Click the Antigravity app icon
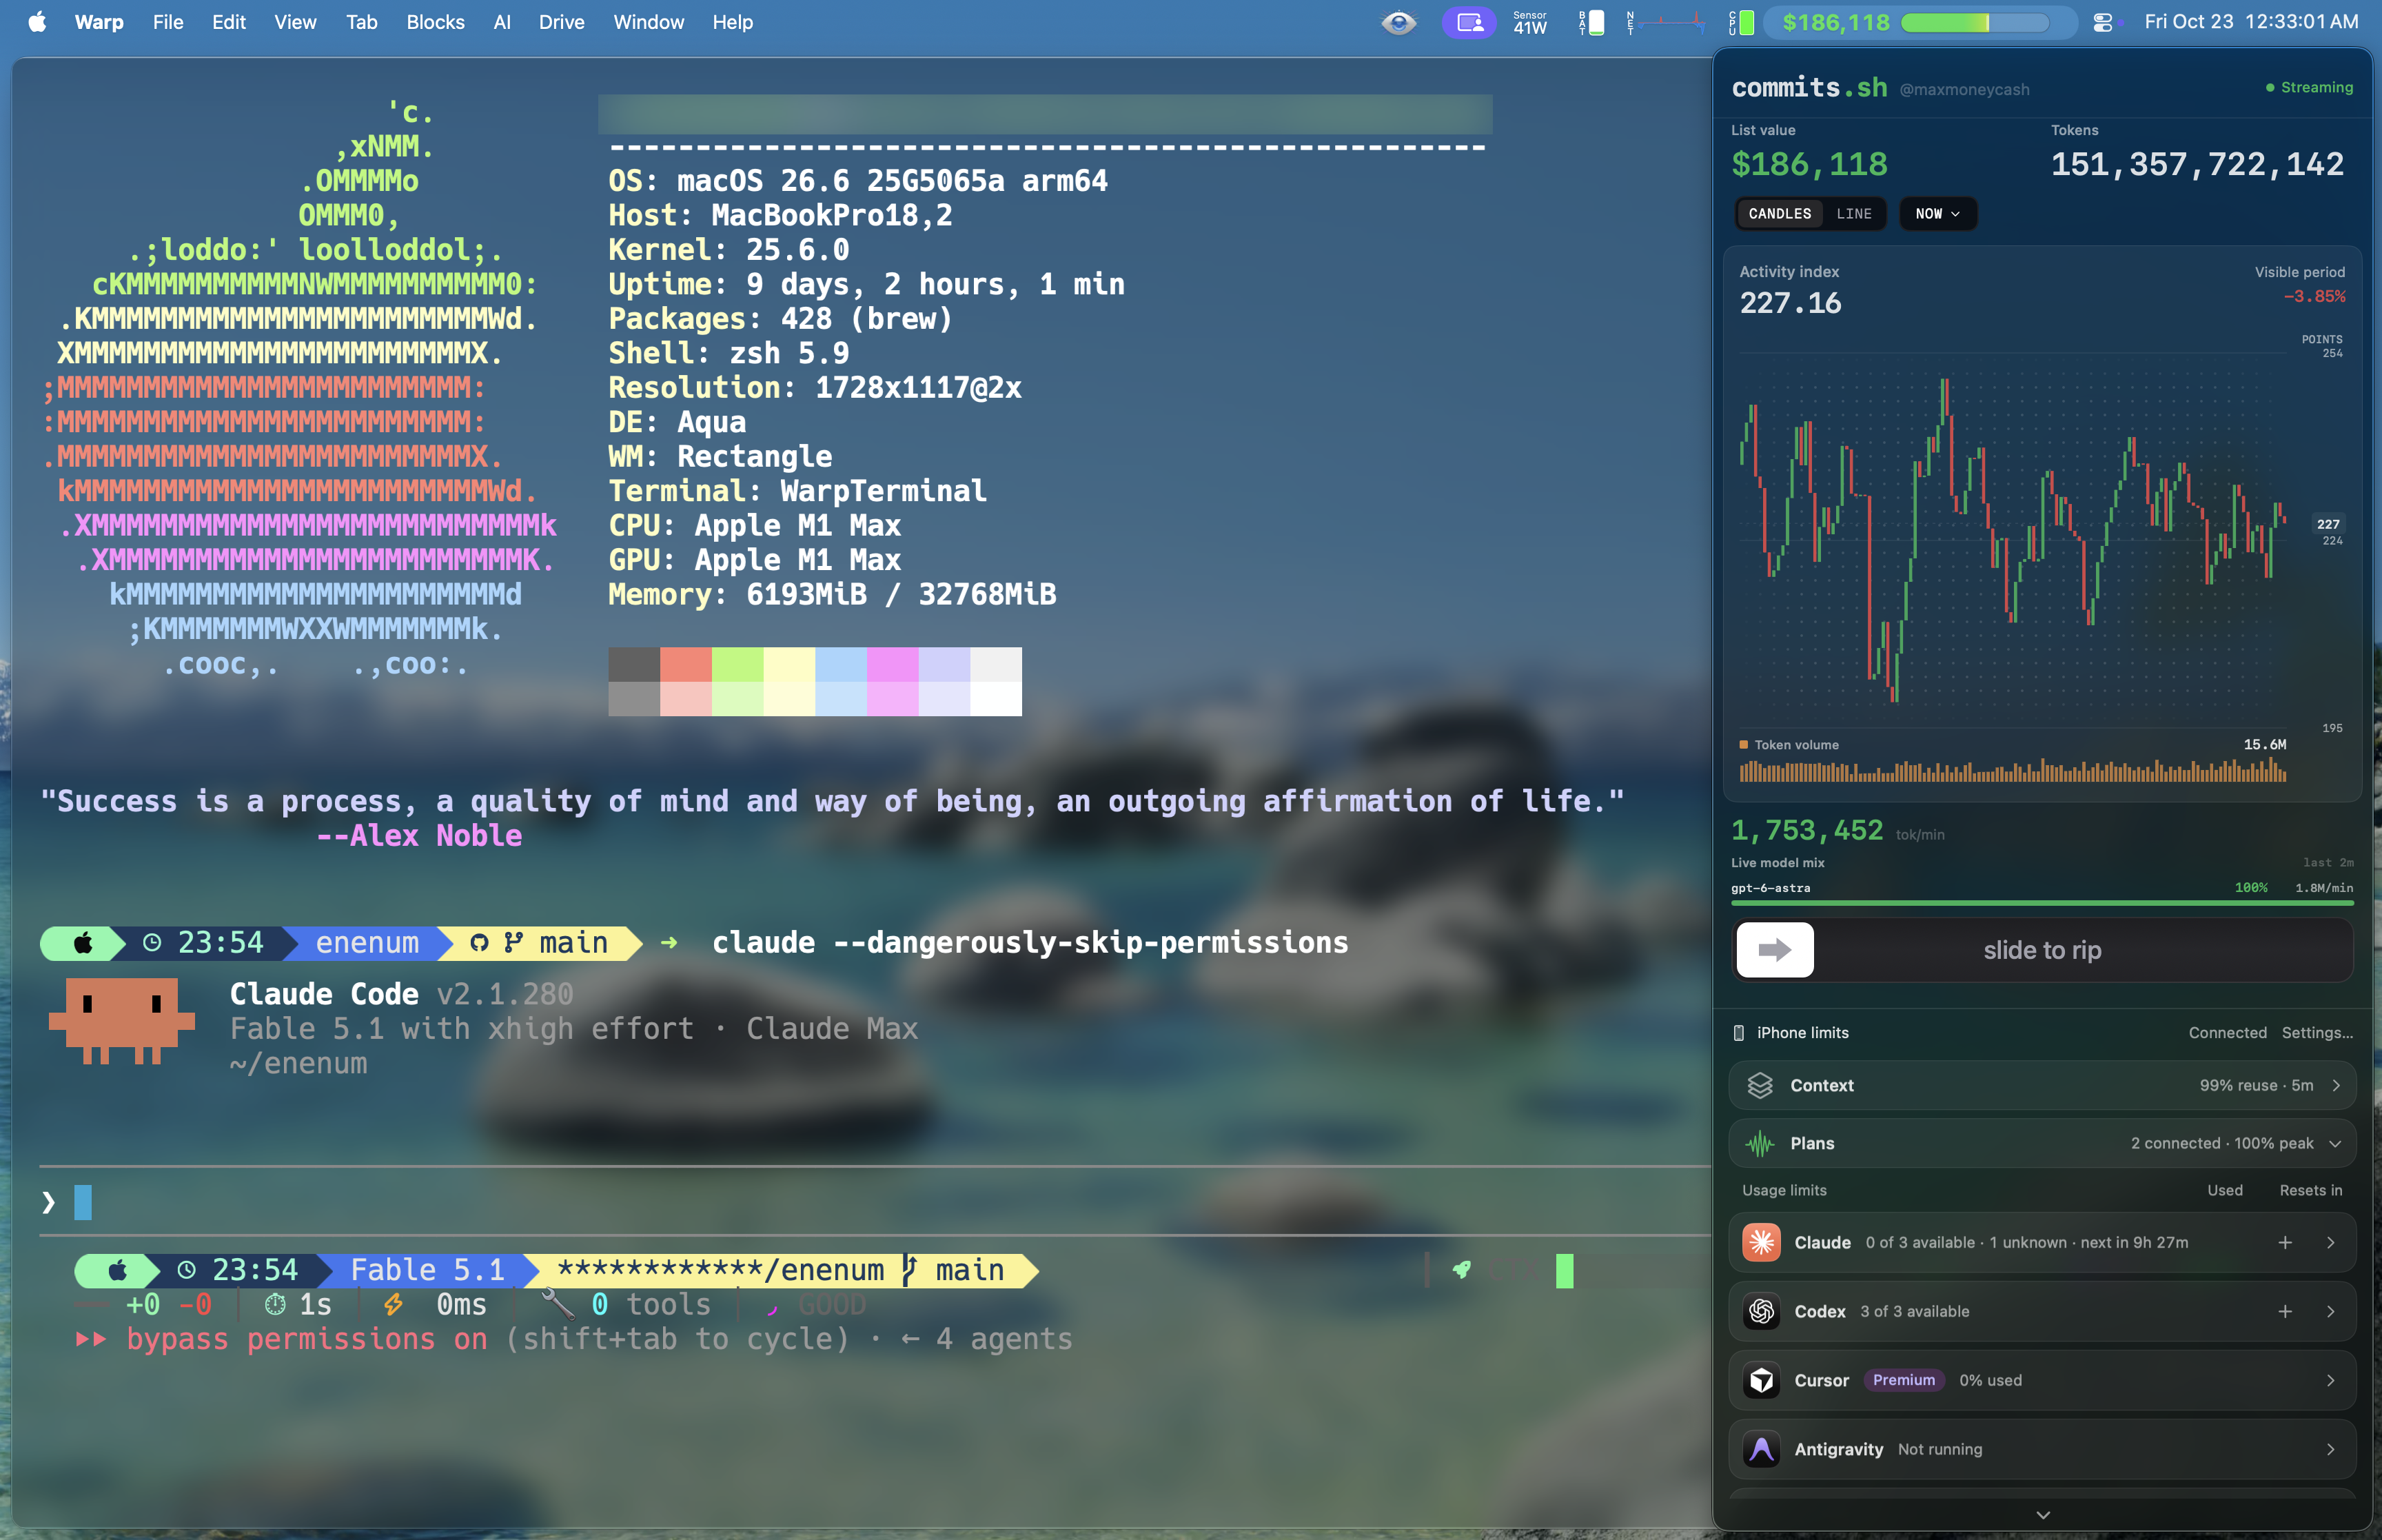 click(x=1761, y=1450)
